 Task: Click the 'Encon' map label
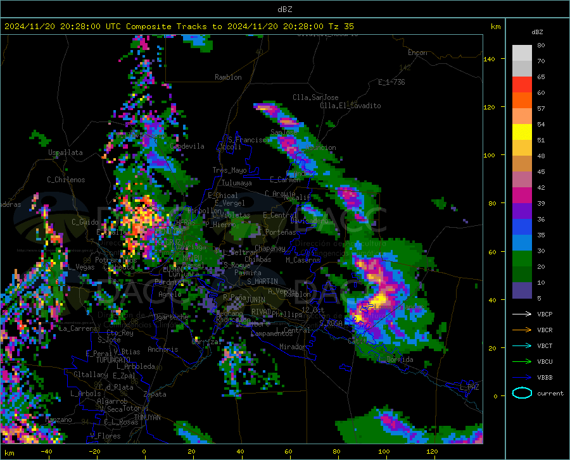pyautogui.click(x=417, y=53)
